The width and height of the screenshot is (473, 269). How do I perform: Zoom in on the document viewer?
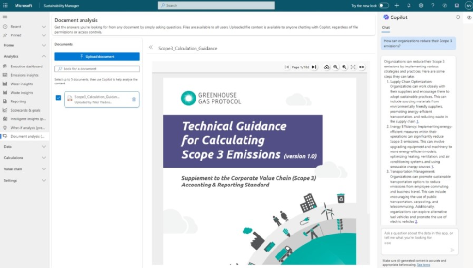click(344, 67)
